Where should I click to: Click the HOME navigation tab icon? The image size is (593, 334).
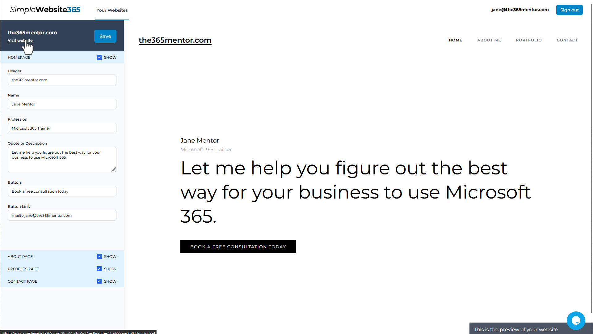pyautogui.click(x=455, y=40)
